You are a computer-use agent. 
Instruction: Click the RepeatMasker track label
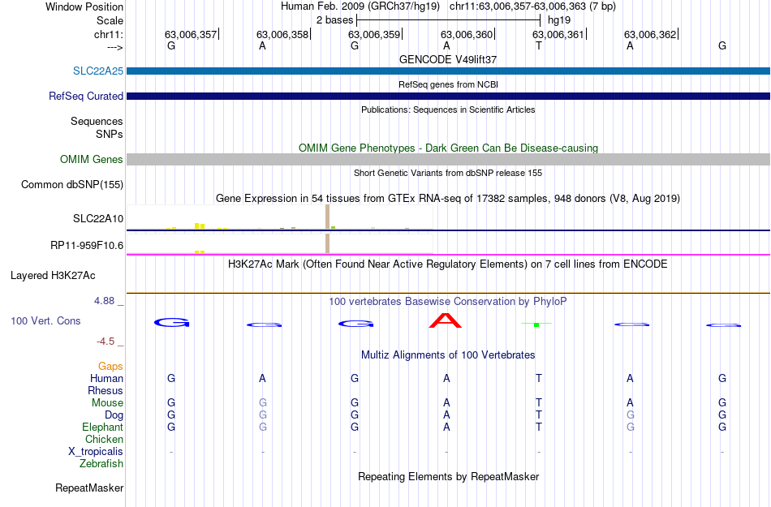89,488
